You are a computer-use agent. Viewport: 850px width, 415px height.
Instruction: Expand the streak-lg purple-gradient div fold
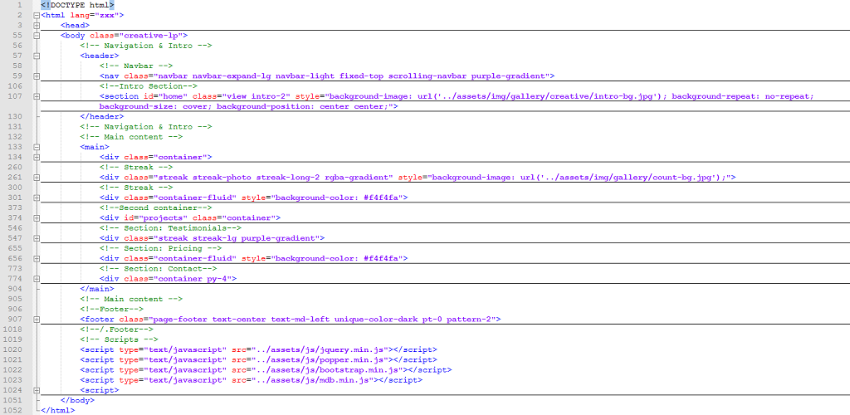(37, 238)
